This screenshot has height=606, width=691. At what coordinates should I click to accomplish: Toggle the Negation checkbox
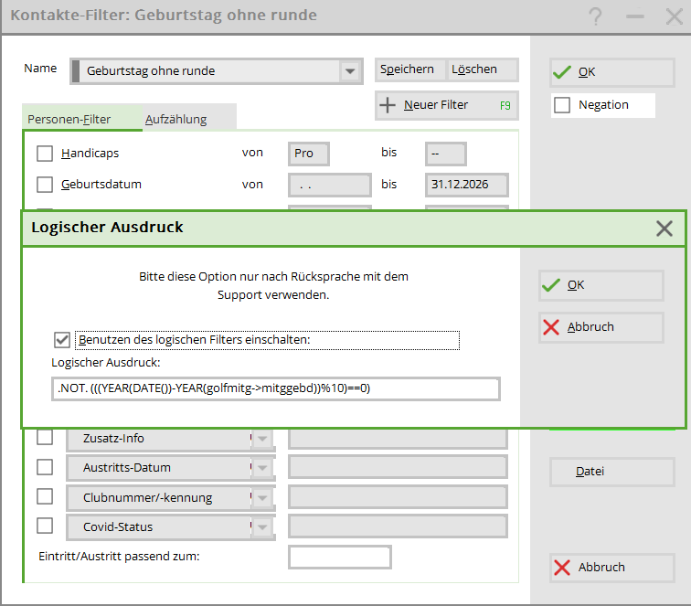(562, 105)
